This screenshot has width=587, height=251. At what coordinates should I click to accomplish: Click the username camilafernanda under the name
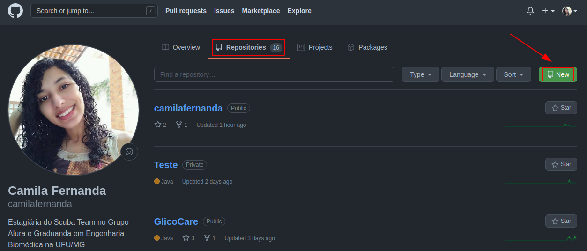point(40,204)
